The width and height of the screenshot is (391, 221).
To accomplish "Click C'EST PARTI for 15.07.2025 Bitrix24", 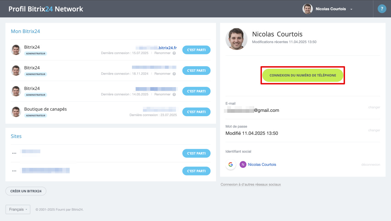I will coord(196,50).
